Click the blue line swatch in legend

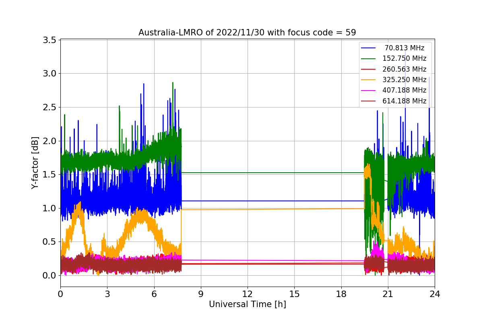(x=369, y=48)
